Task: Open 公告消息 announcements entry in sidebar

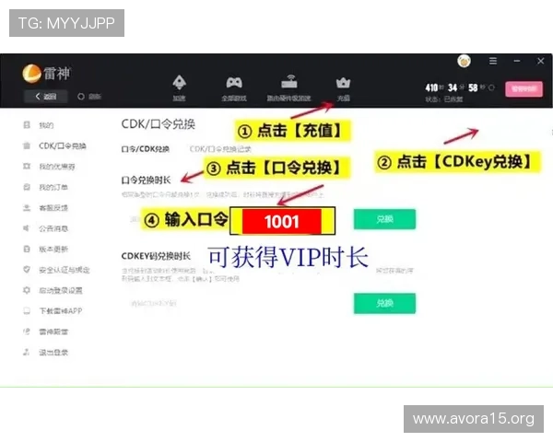Action: [x=45, y=228]
